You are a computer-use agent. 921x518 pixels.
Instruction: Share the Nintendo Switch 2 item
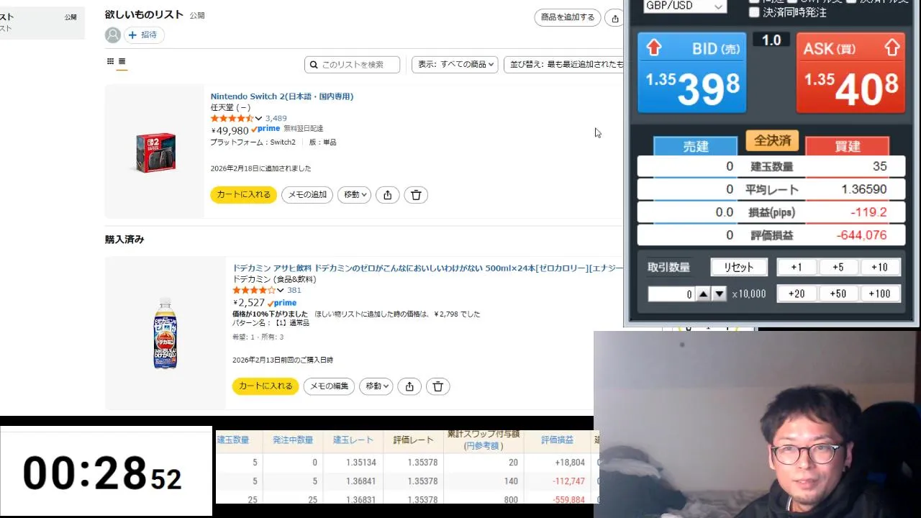pyautogui.click(x=387, y=194)
